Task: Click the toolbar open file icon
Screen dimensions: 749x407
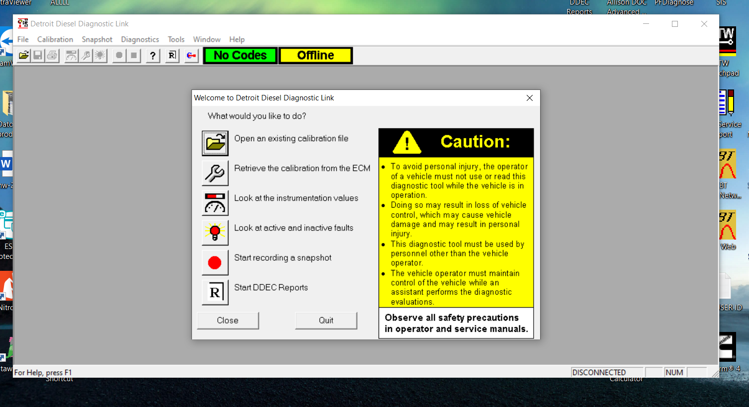Action: [x=24, y=55]
